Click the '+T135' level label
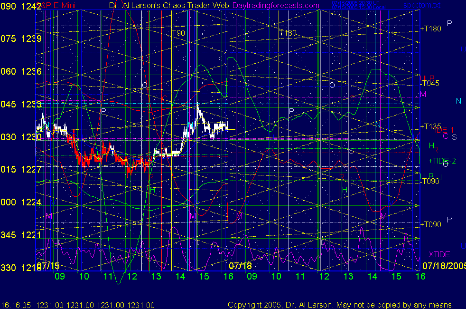This screenshot has height=309, width=466. (430, 126)
